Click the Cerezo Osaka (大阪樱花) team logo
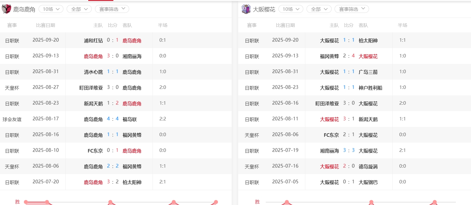The width and height of the screenshot is (471, 205). (x=246, y=9)
